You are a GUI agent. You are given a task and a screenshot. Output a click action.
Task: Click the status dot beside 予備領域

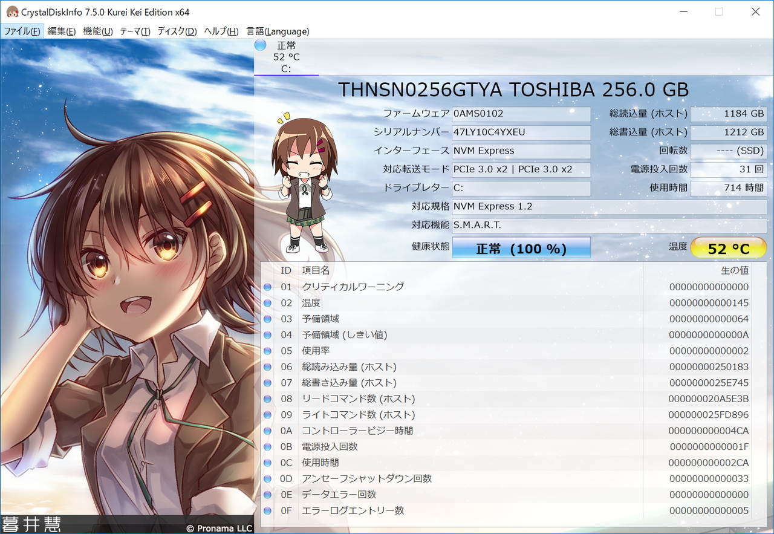[x=267, y=319]
